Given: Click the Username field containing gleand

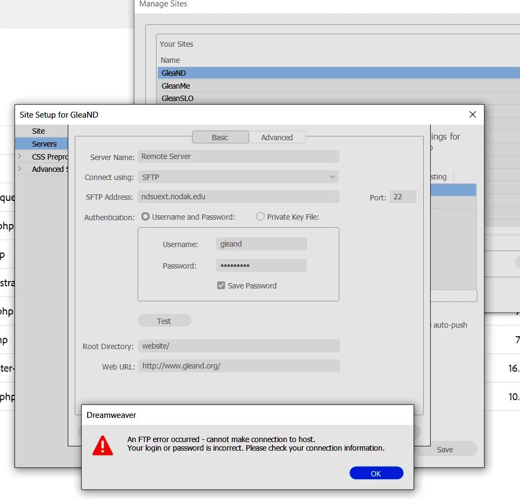Looking at the screenshot, I should point(261,244).
